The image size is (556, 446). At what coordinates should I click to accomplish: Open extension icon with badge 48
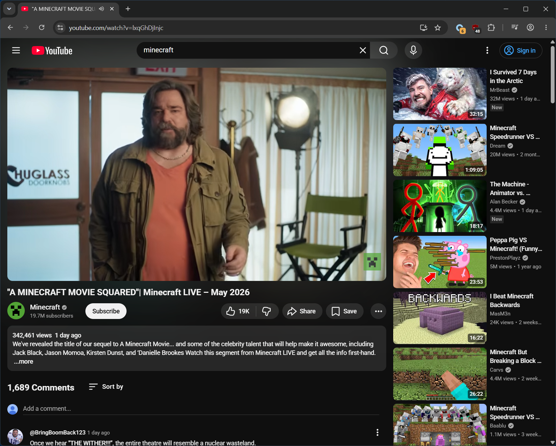click(476, 28)
